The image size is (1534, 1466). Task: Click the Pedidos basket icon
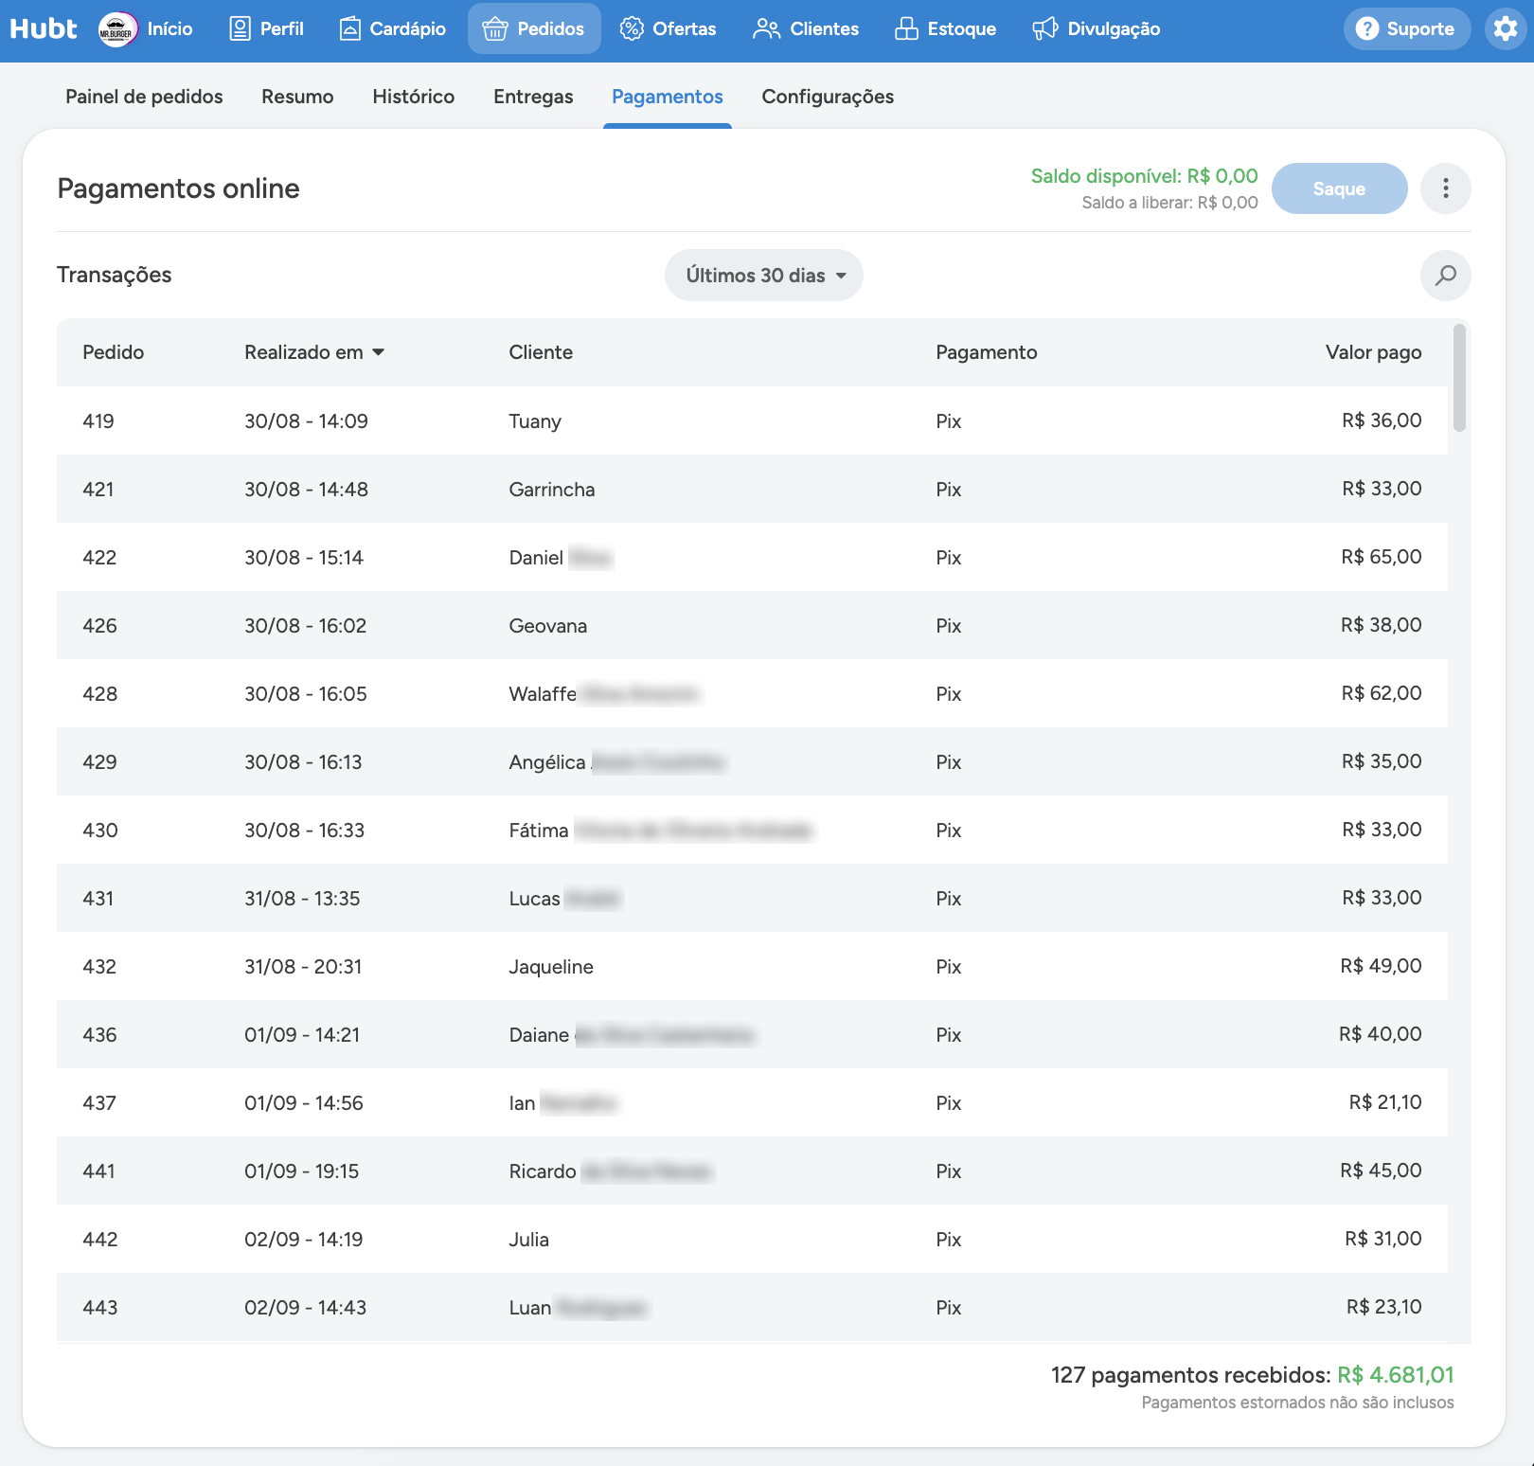[x=495, y=28]
